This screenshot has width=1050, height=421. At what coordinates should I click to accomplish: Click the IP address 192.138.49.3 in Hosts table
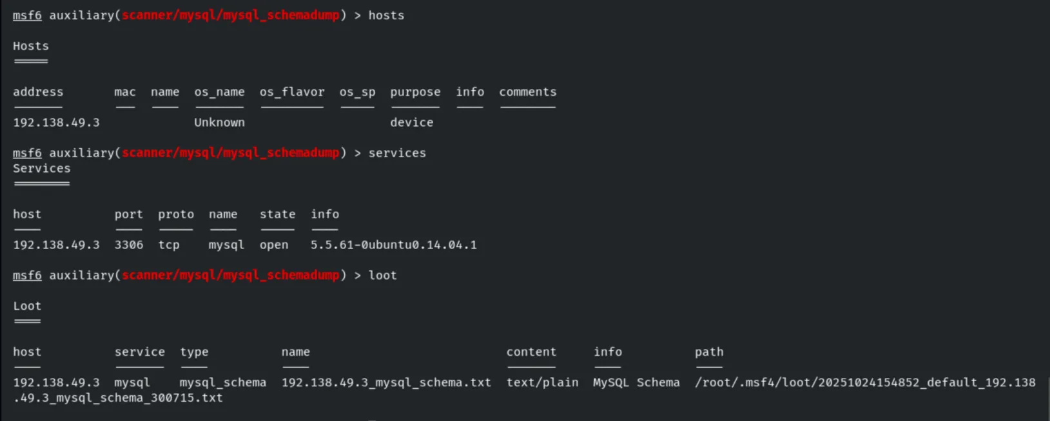click(56, 122)
